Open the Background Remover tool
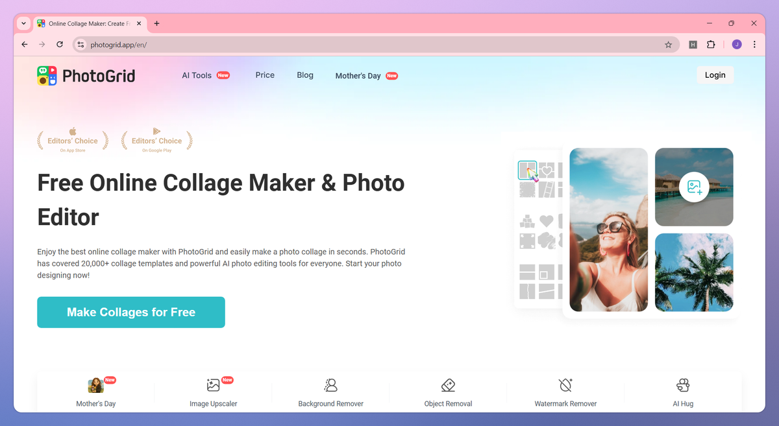This screenshot has height=426, width=779. click(330, 392)
